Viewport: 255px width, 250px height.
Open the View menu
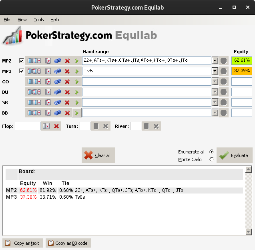click(22, 20)
